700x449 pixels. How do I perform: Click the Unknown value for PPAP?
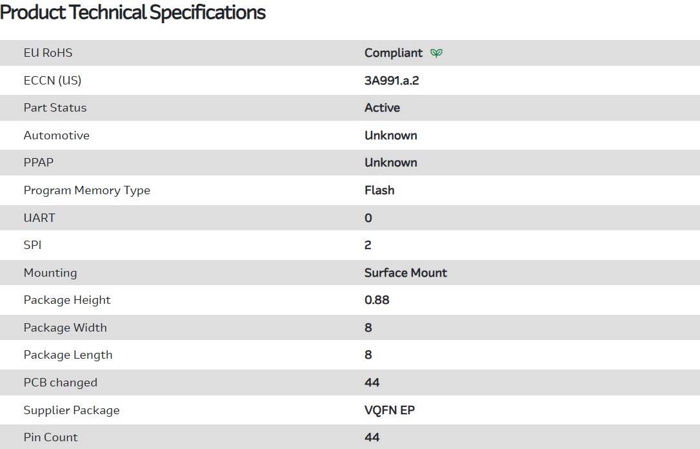391,163
